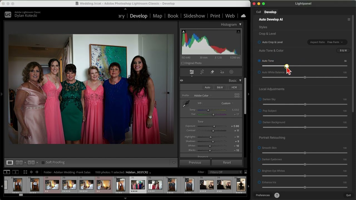
Task: Select the main window 1 display button
Action: point(7,172)
